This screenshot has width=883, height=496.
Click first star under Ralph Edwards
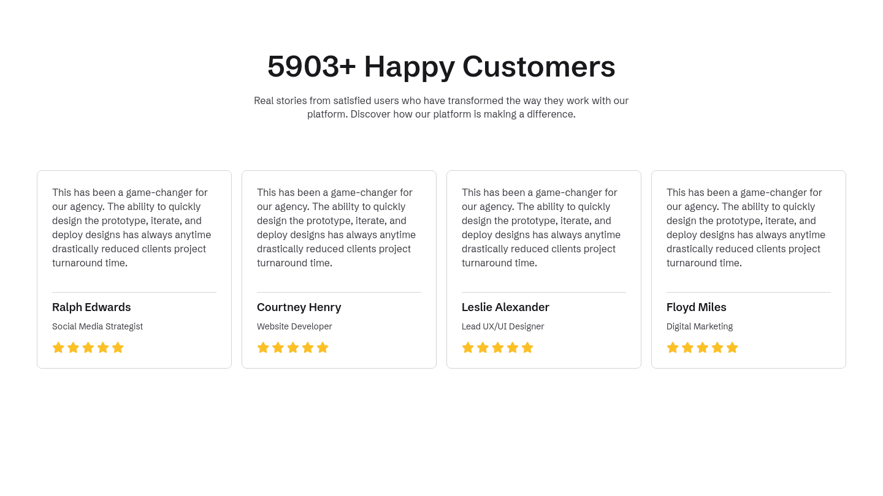pyautogui.click(x=58, y=348)
